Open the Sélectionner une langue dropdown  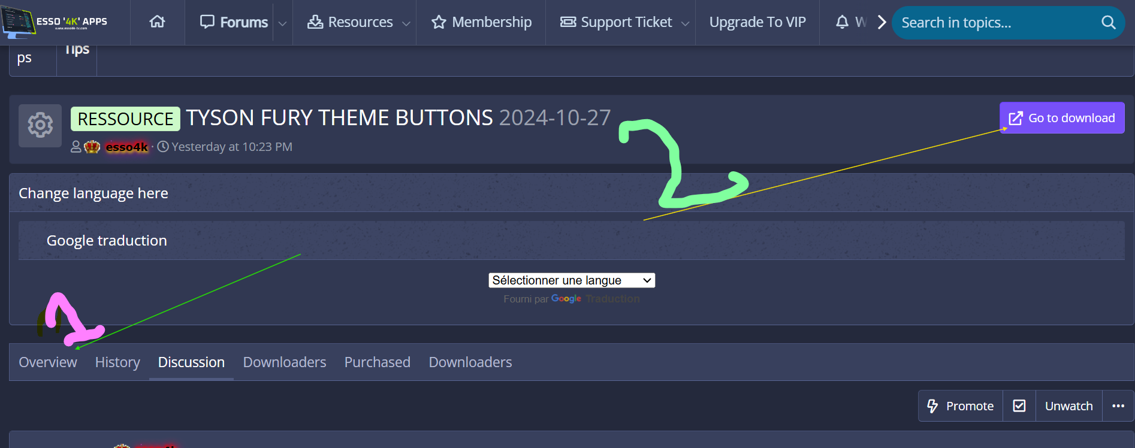pyautogui.click(x=571, y=280)
